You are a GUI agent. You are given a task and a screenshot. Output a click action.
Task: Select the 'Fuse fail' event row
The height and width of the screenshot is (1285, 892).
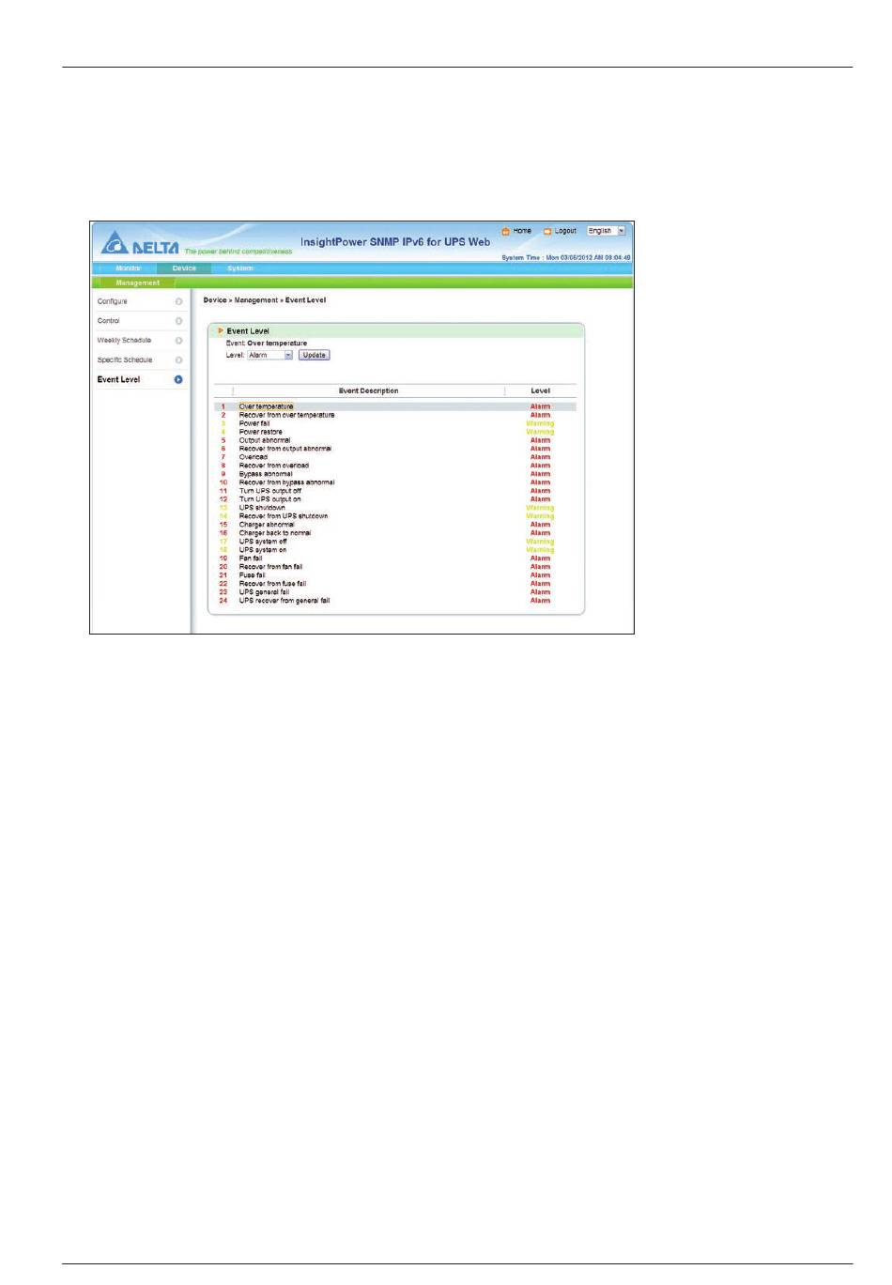click(x=395, y=575)
